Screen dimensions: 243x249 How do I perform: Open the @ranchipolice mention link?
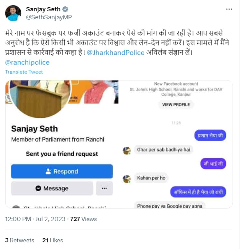click(x=27, y=62)
